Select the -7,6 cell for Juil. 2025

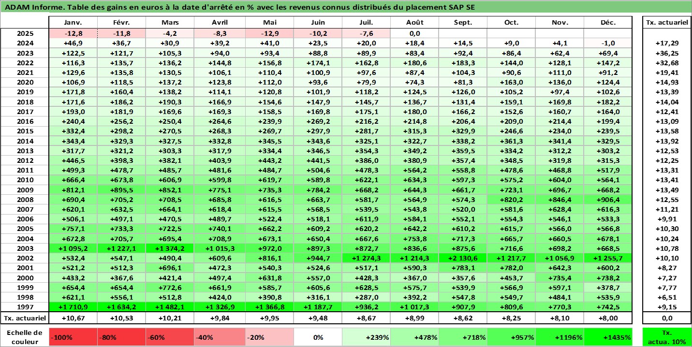pyautogui.click(x=366, y=33)
